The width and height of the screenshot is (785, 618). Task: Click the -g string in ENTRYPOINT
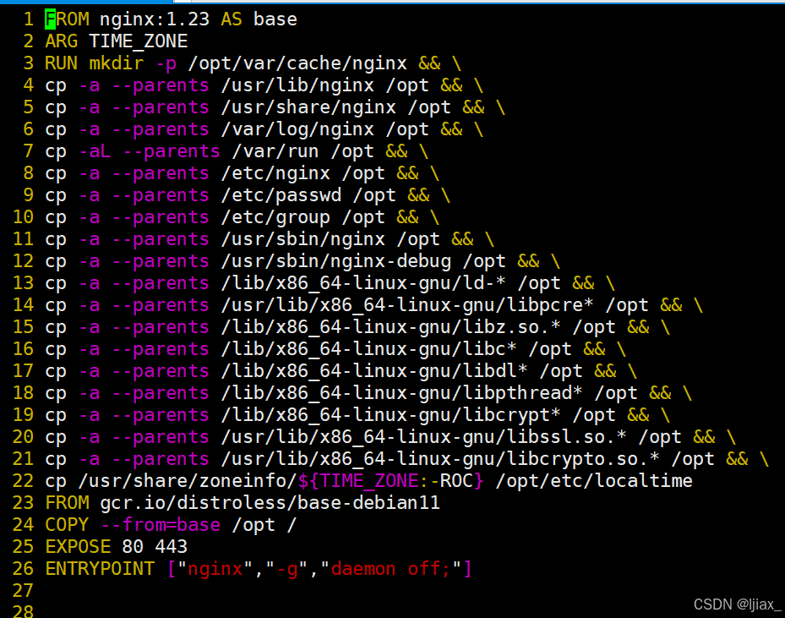pos(286,569)
